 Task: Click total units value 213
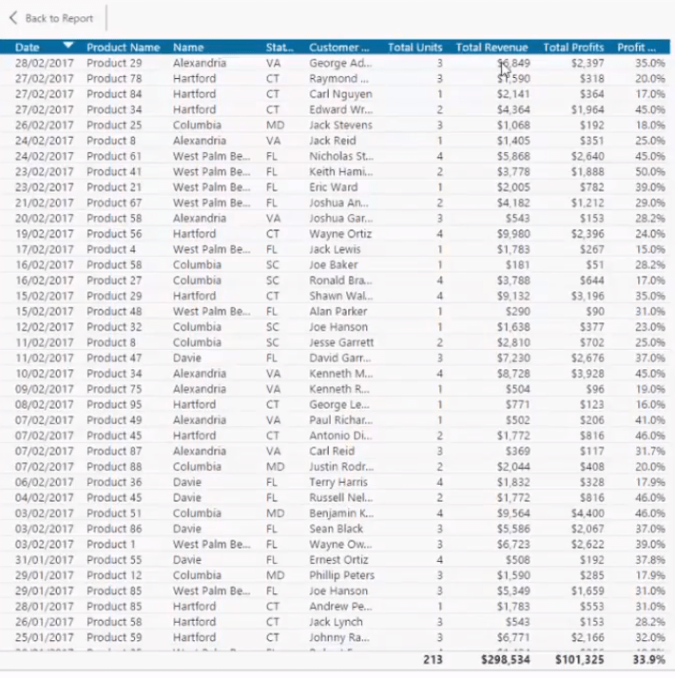click(433, 660)
